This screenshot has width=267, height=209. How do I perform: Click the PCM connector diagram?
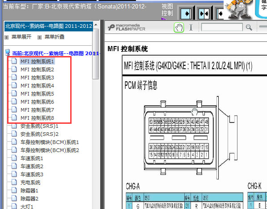(x=191, y=138)
